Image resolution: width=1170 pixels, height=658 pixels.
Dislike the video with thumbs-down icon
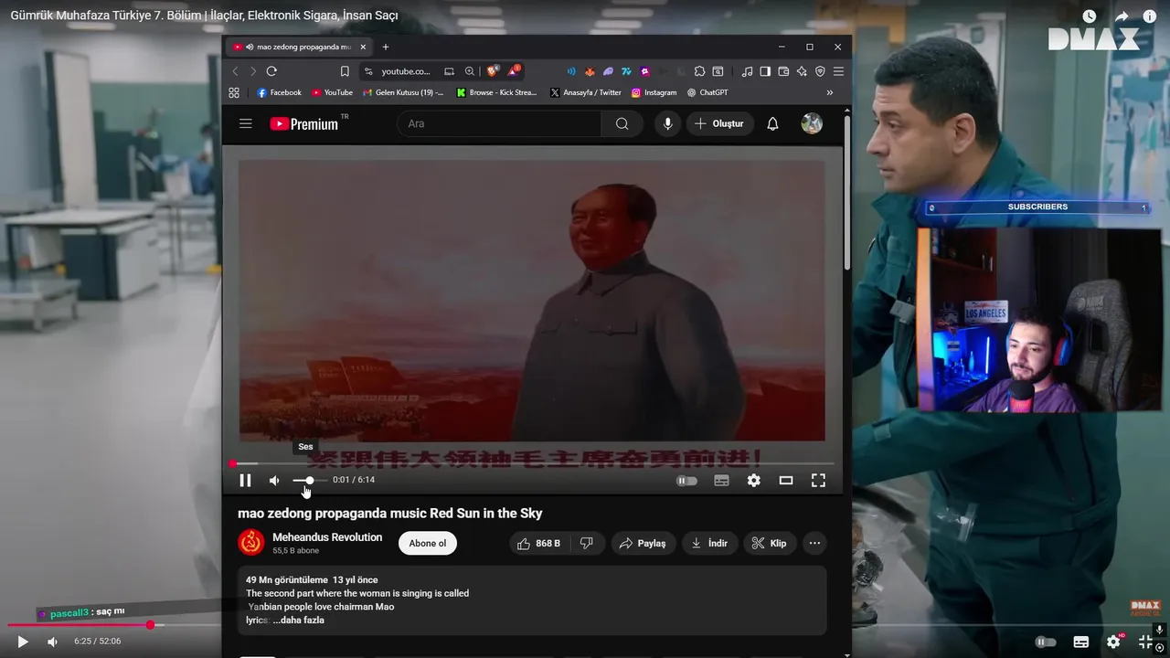point(587,543)
